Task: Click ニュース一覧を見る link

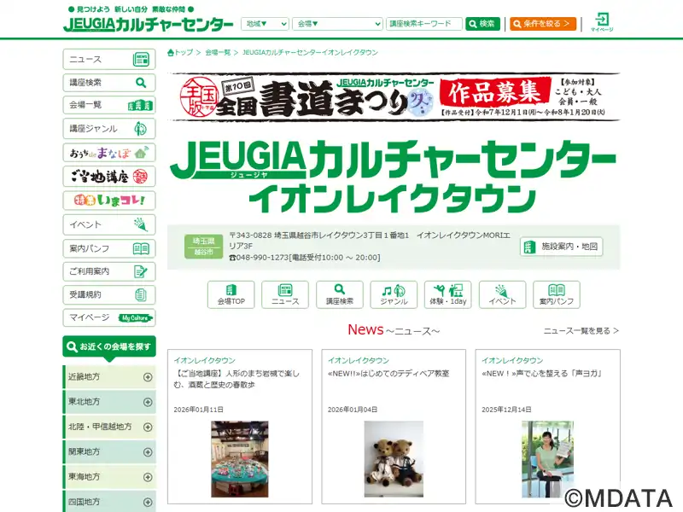Action: click(581, 331)
